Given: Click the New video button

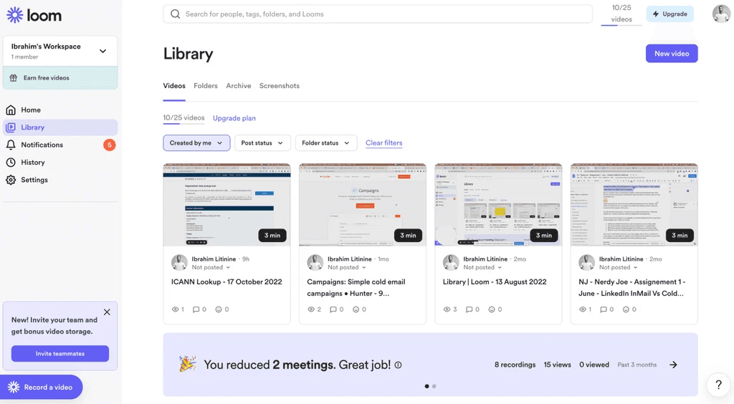Looking at the screenshot, I should tap(671, 54).
